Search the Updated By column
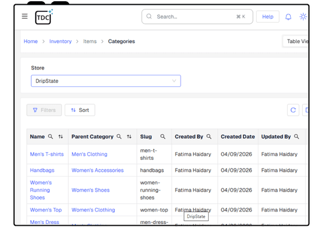 pos(297,137)
